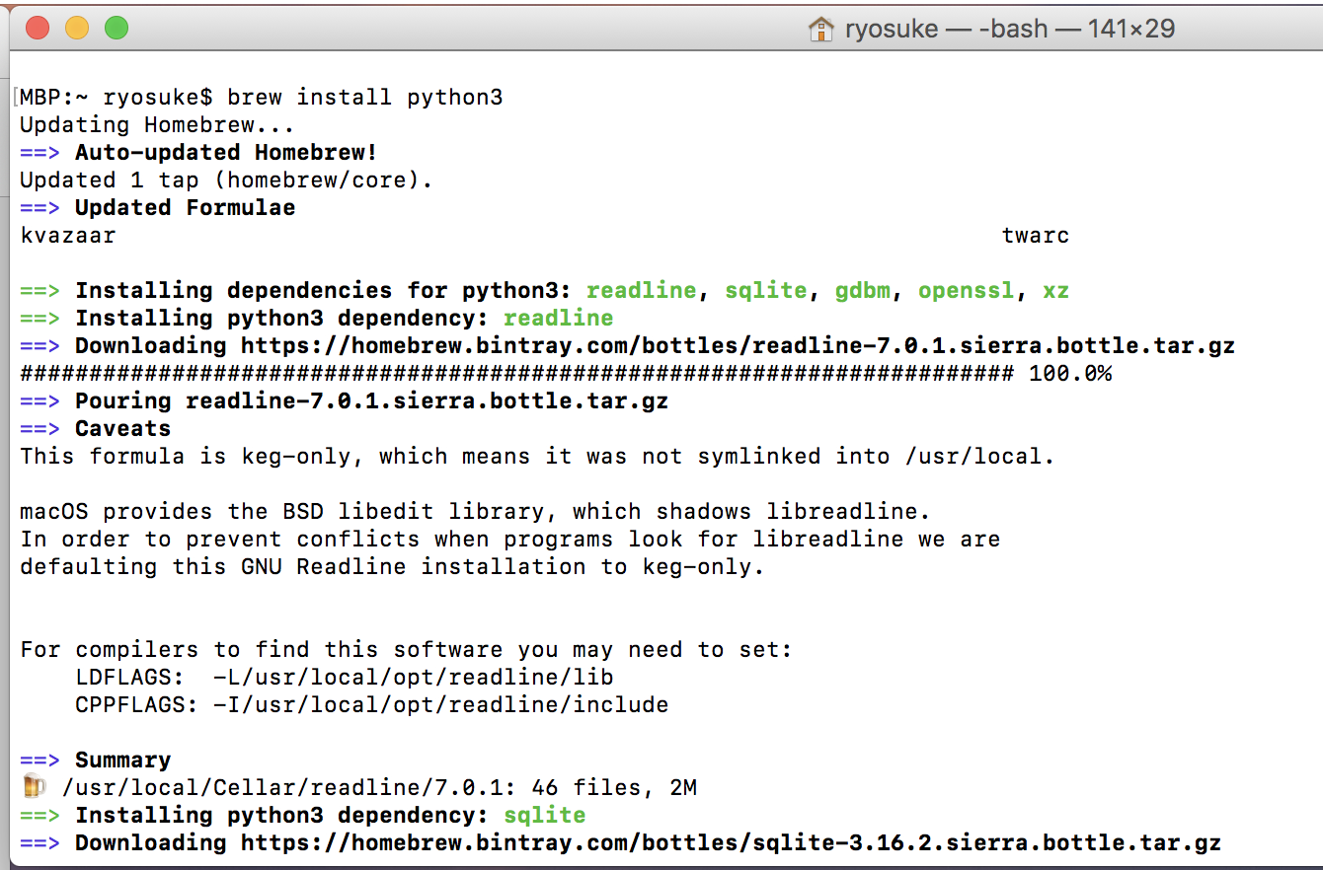
Task: Click the '100.0%' progress value
Action: (x=1070, y=374)
